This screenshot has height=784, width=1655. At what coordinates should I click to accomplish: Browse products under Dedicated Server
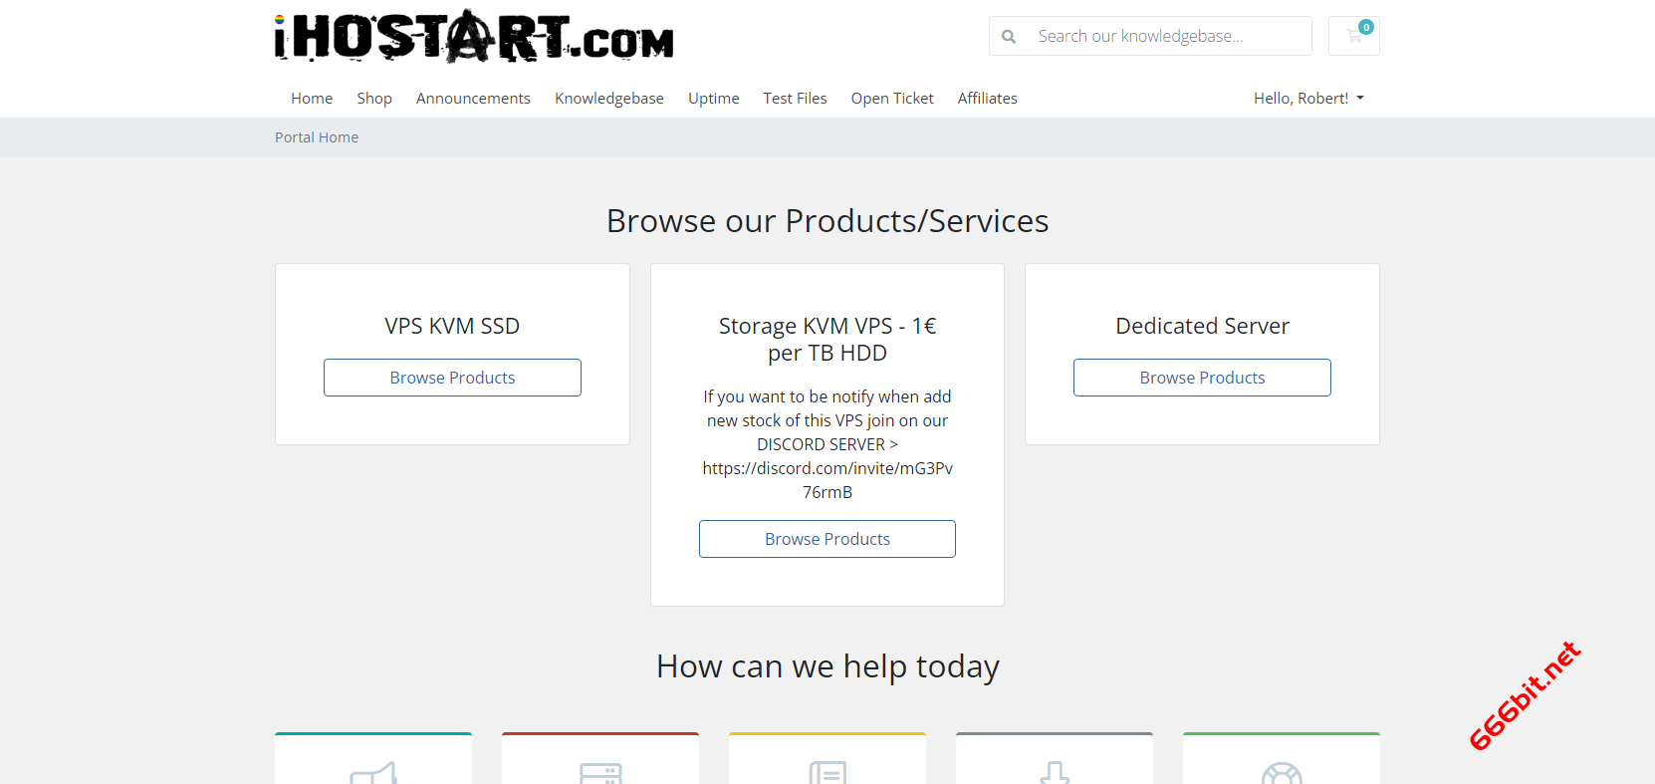1202,378
